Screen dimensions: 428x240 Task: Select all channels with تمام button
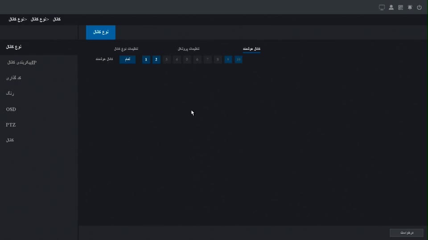click(128, 60)
